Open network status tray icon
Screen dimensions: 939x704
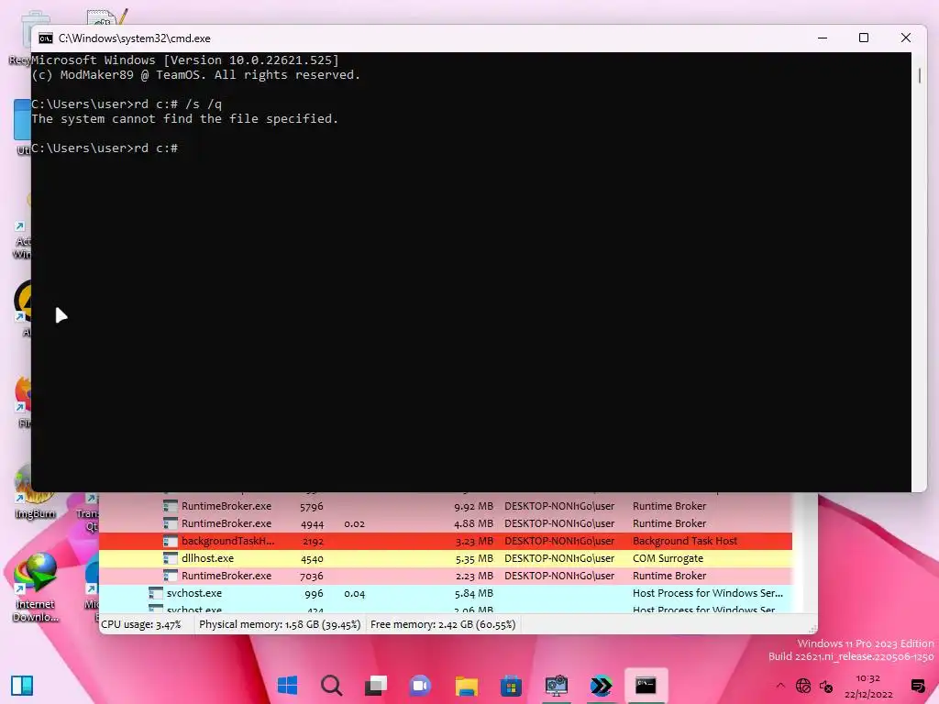803,686
